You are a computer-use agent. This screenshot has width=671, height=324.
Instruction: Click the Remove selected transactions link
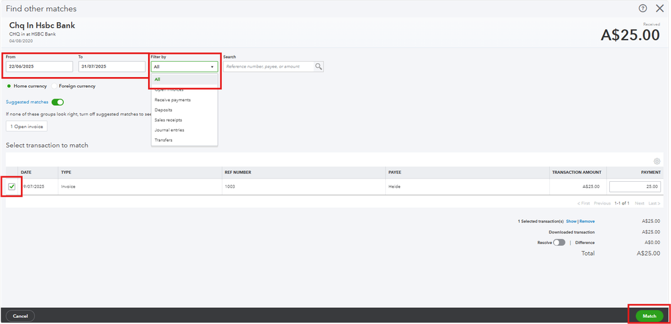click(x=587, y=221)
